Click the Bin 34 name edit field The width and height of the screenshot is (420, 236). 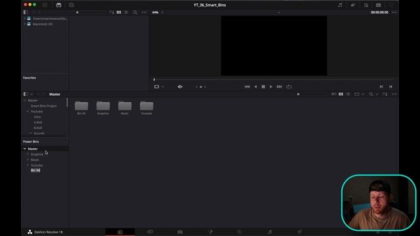[x=35, y=170]
